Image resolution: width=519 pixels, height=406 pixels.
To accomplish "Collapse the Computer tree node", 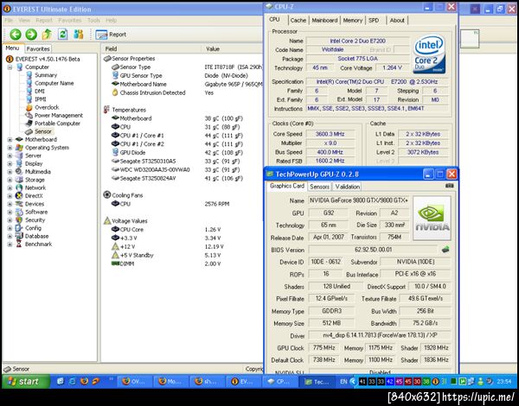I will coord(10,67).
